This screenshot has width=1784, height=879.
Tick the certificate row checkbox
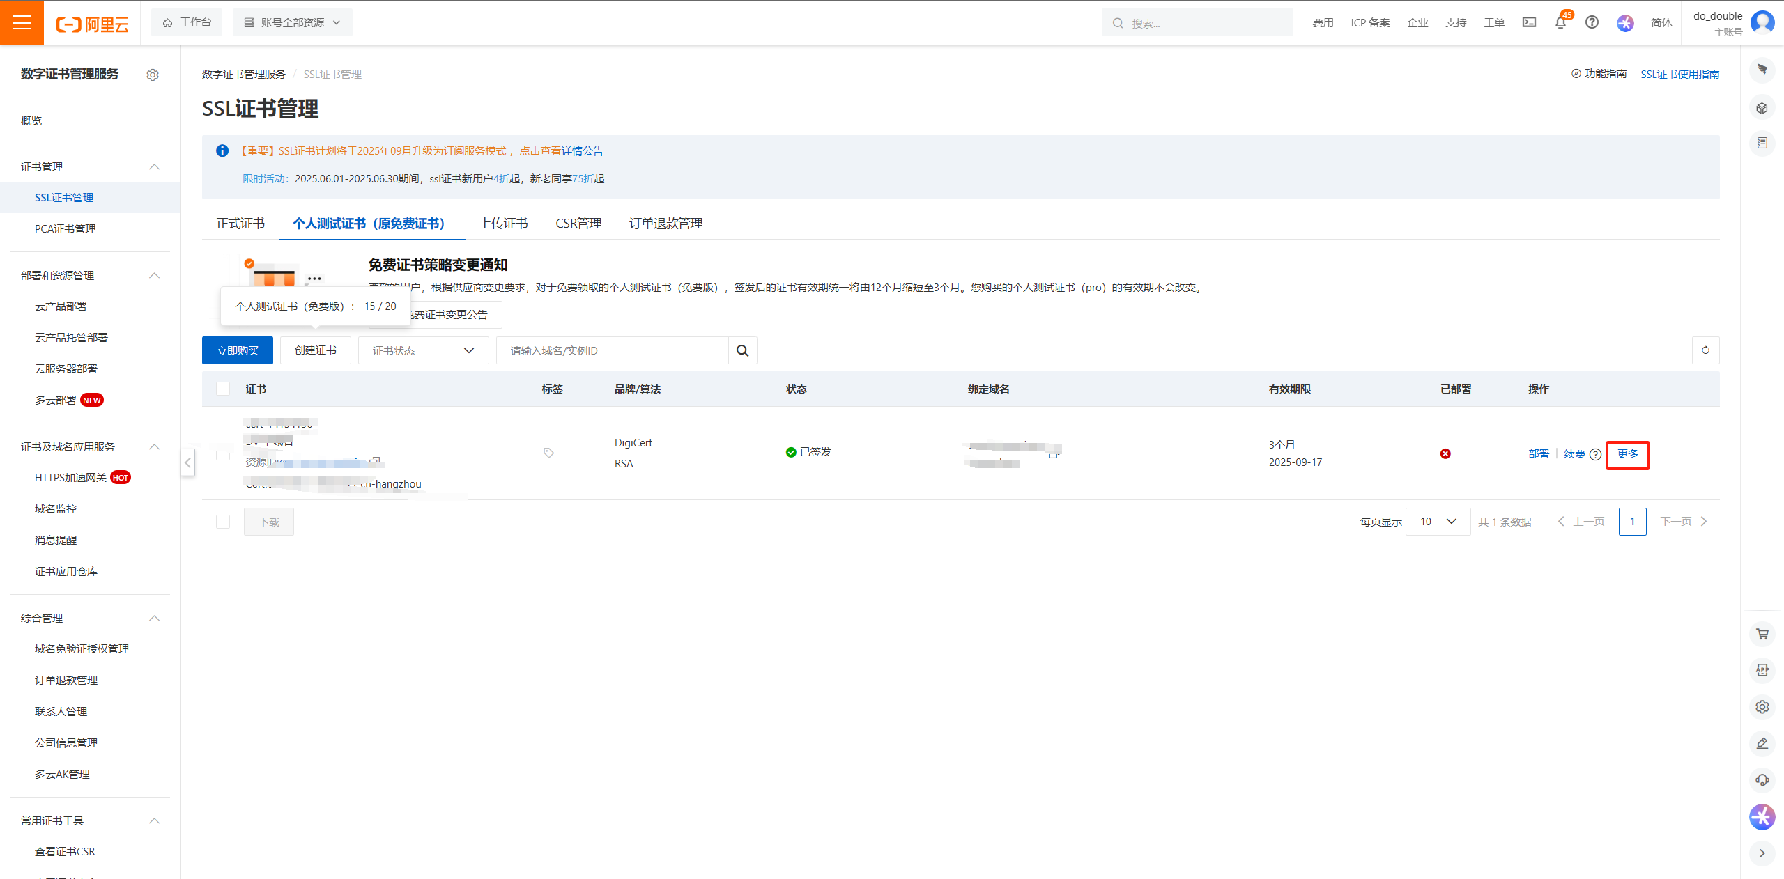[x=223, y=454]
